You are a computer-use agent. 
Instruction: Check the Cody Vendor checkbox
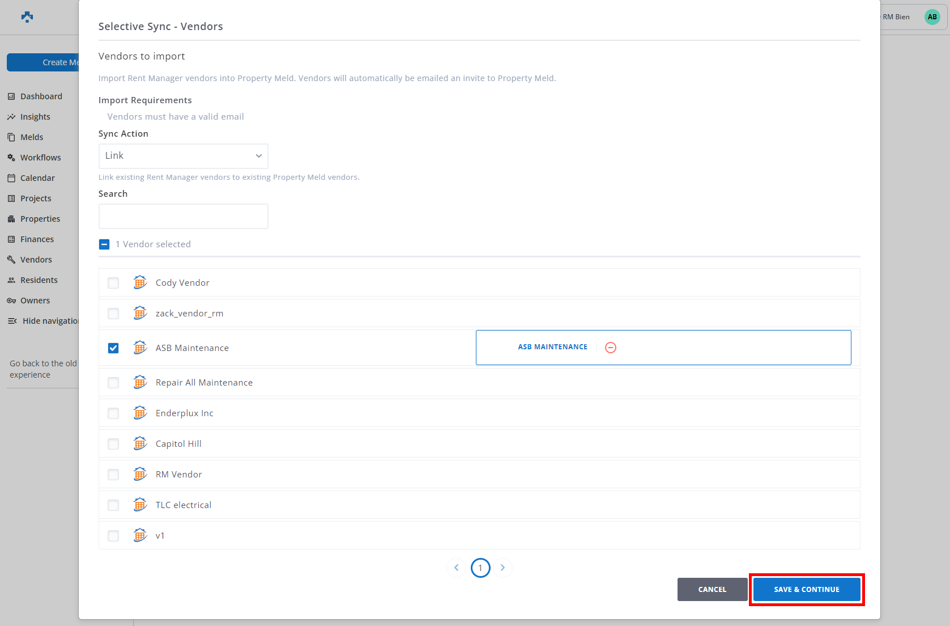pyautogui.click(x=113, y=283)
